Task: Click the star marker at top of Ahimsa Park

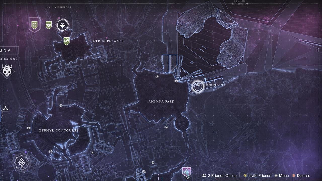Action: coord(157,77)
